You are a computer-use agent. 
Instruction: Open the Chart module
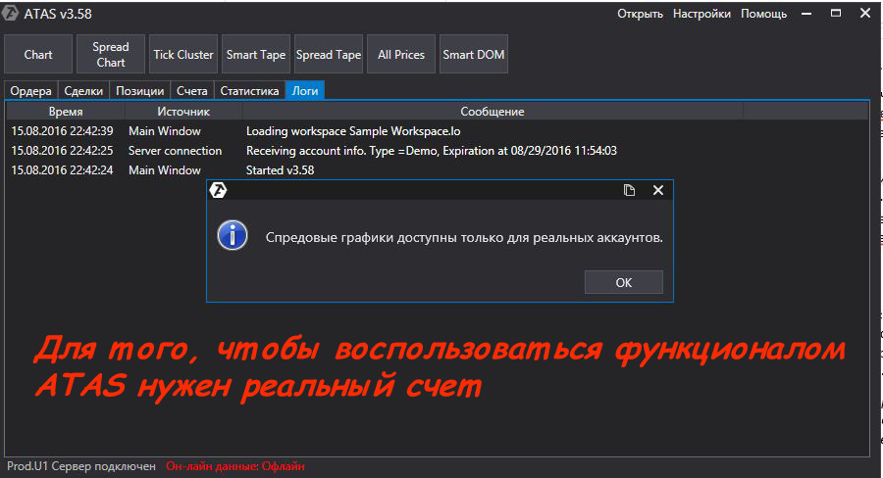(x=38, y=54)
